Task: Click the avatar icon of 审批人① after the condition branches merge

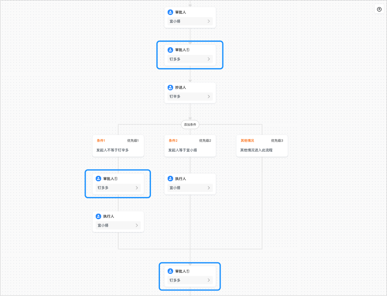Action: click(x=170, y=271)
